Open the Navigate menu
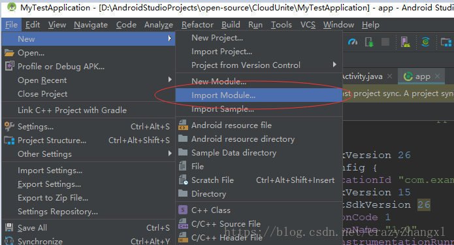This screenshot has width=454, height=245. click(x=91, y=25)
